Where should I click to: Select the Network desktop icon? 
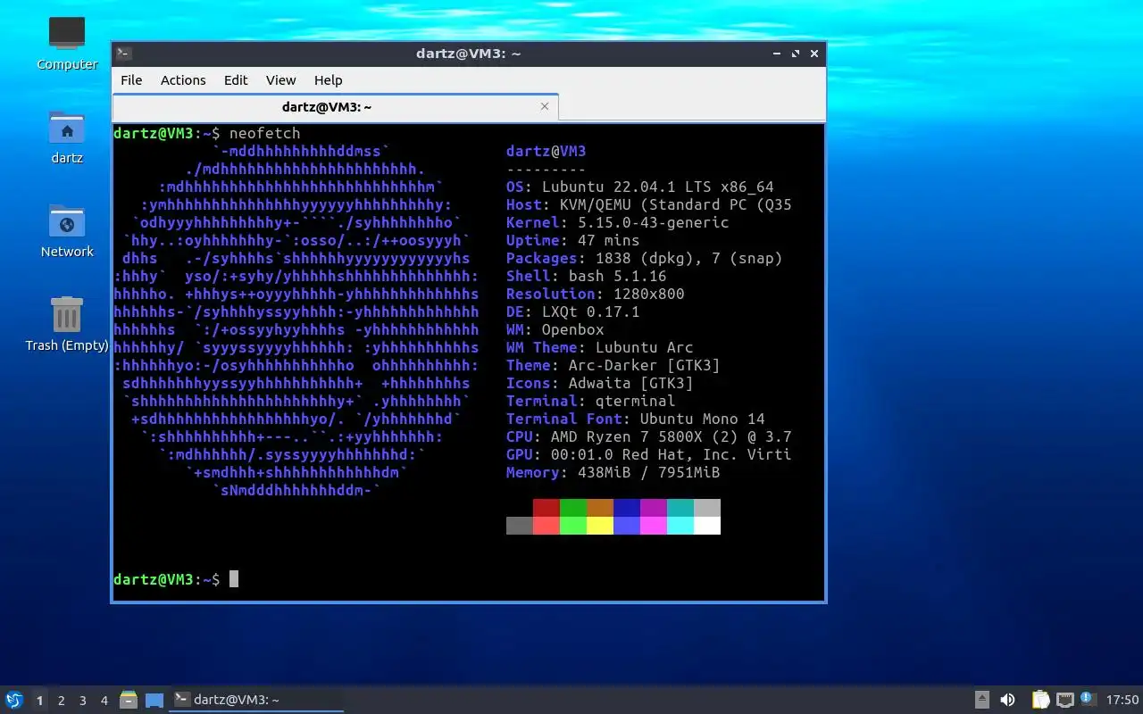click(67, 231)
